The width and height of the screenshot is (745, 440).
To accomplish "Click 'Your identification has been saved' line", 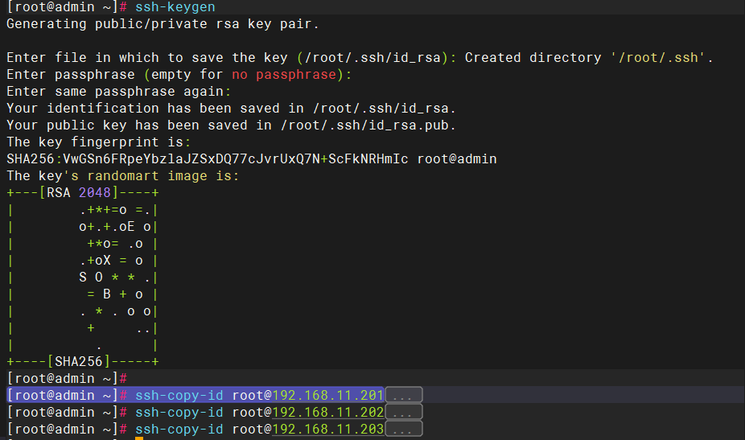I will pos(232,109).
